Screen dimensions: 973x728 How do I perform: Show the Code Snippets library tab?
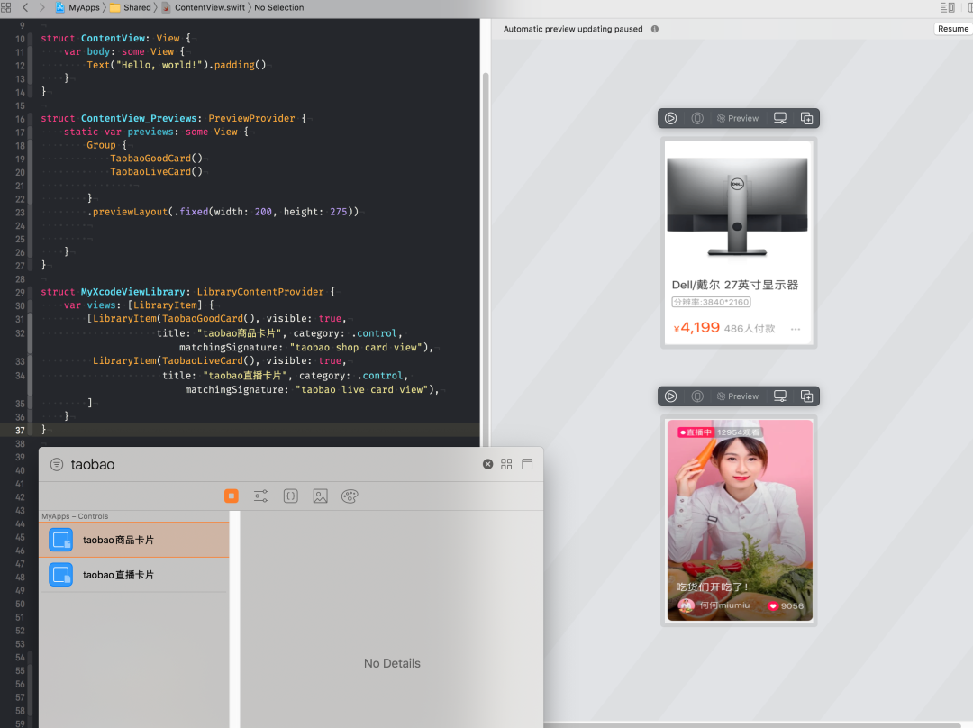click(290, 496)
